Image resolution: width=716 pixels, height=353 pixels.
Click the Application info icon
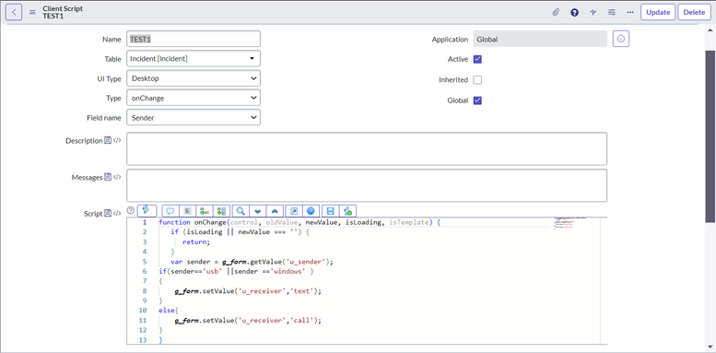621,40
